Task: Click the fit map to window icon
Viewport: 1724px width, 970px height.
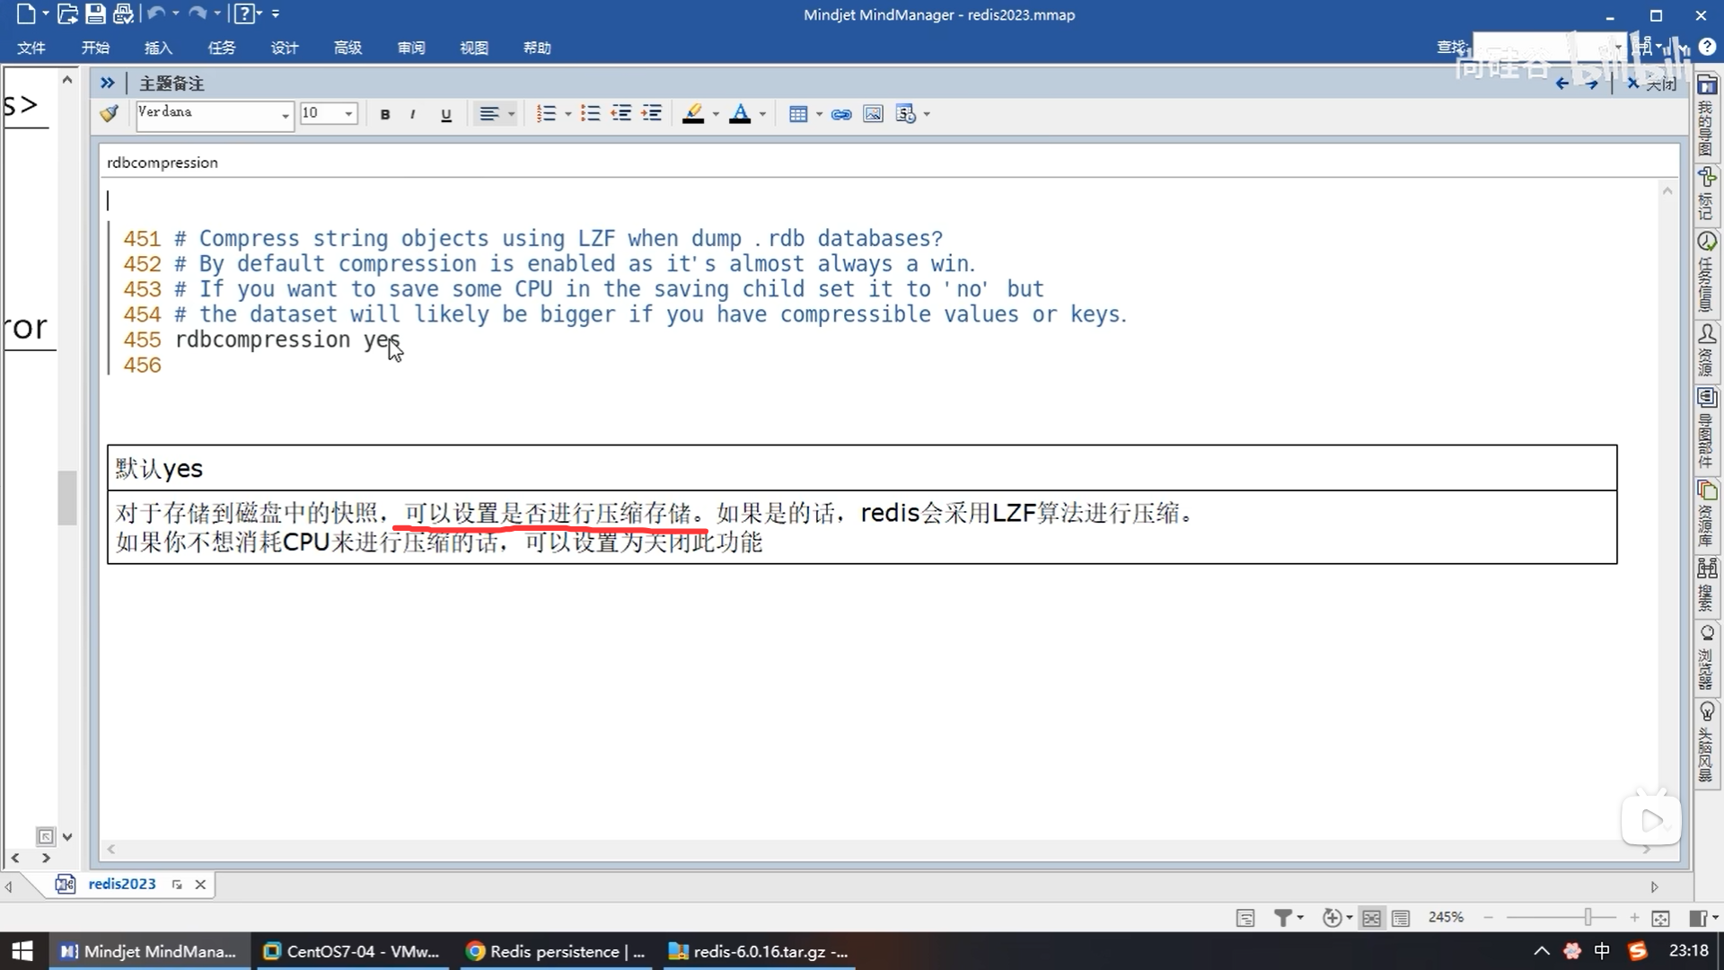Action: coord(1660,918)
